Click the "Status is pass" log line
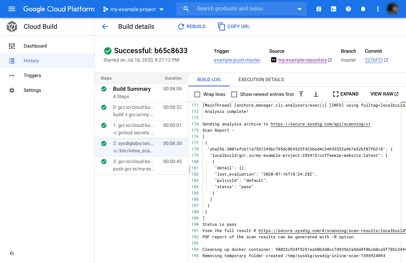 pos(219,225)
